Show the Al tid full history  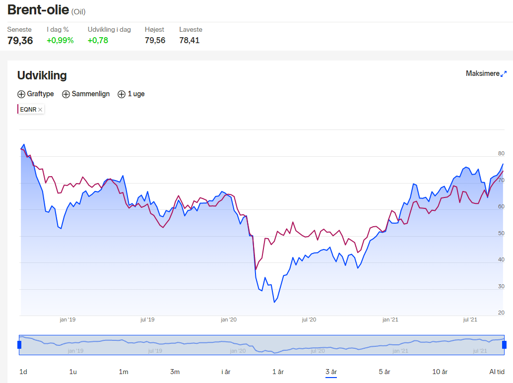[x=497, y=372]
